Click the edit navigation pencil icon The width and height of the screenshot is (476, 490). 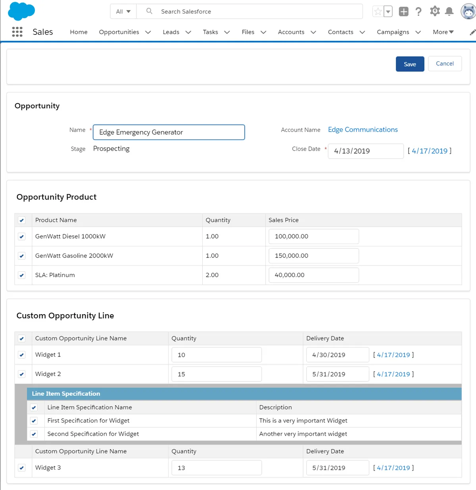(472, 32)
